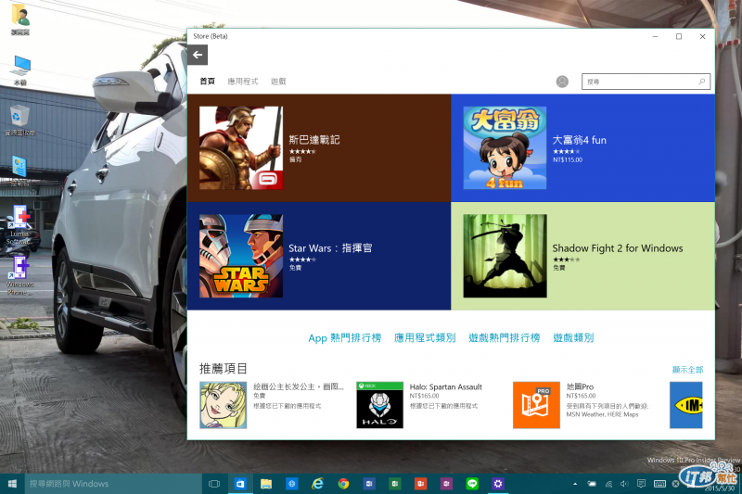Open the volume speaker tray icon
The height and width of the screenshot is (494, 742).
(624, 484)
